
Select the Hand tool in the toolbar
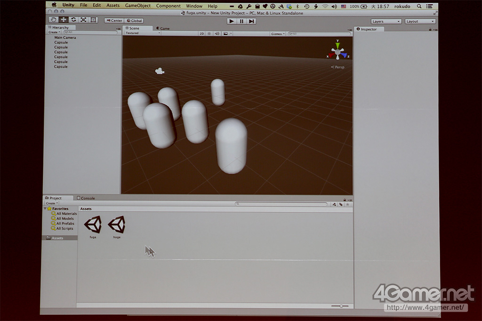[x=53, y=20]
